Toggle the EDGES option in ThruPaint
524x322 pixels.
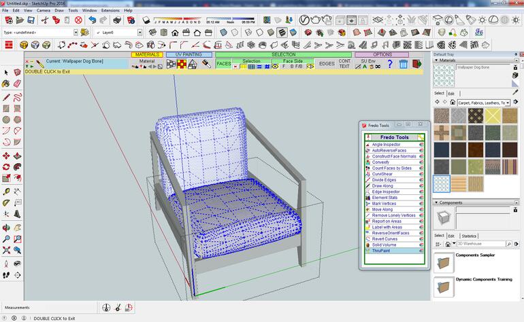pos(327,64)
